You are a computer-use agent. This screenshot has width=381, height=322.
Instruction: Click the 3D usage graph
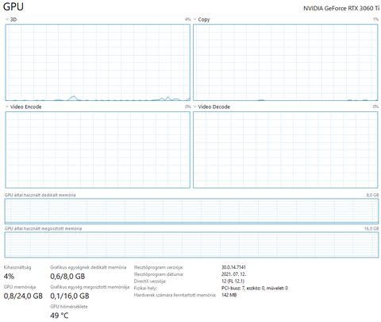98,63
